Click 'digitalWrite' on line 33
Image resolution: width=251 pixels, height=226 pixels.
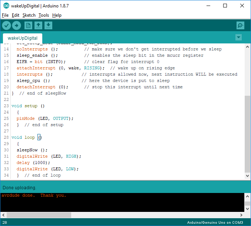click(32, 169)
